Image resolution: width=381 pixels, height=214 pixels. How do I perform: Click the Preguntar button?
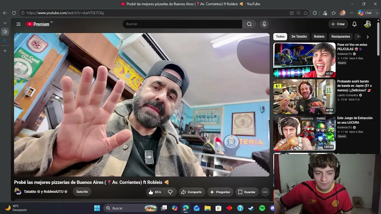pyautogui.click(x=220, y=192)
